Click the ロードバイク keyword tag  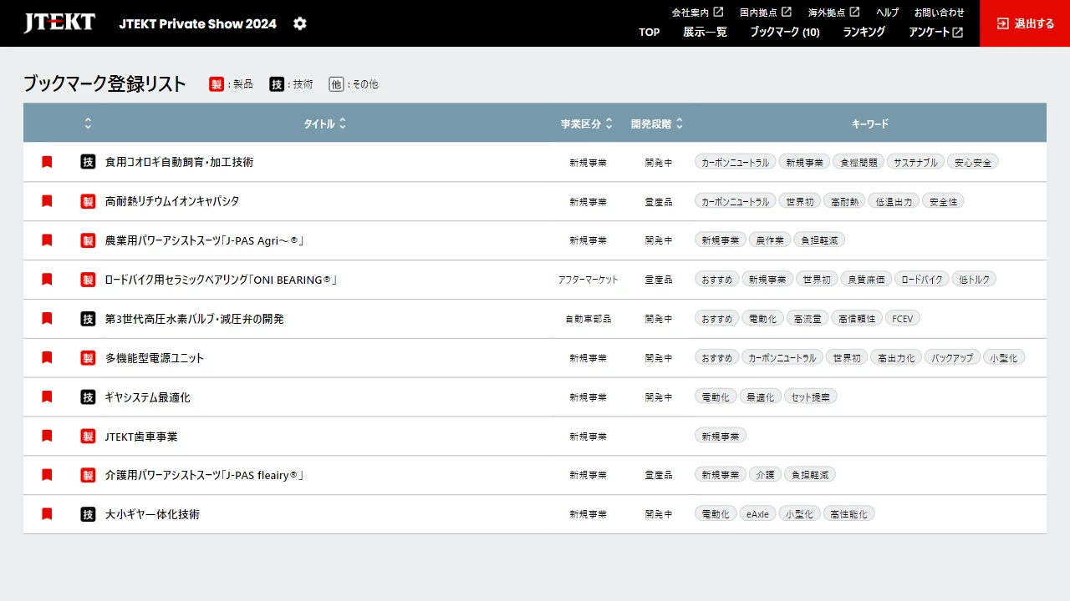coord(922,280)
